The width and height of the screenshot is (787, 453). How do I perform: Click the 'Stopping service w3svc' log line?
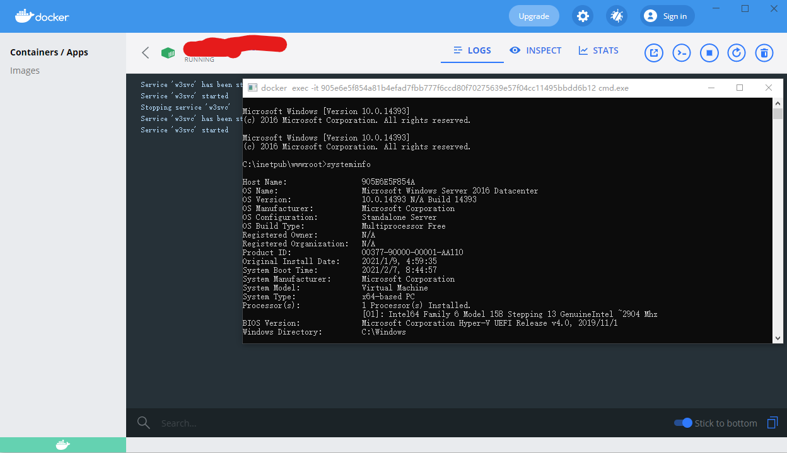(x=185, y=107)
